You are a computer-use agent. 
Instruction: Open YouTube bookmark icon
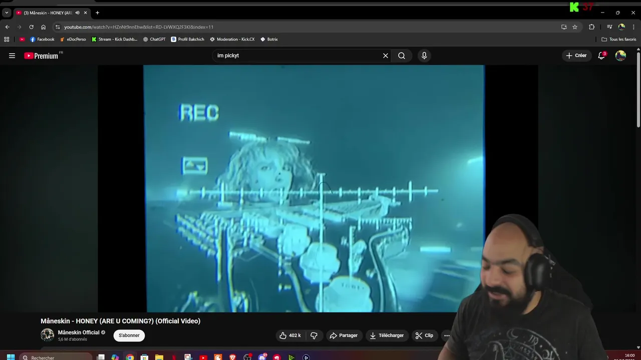click(22, 39)
